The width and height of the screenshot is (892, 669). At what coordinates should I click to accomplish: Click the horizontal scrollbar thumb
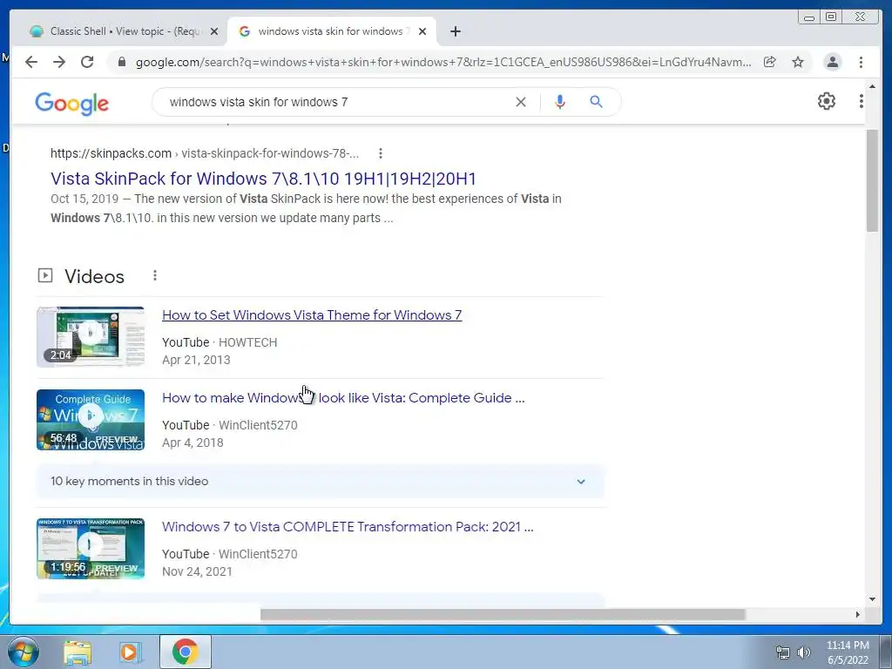tap(503, 614)
